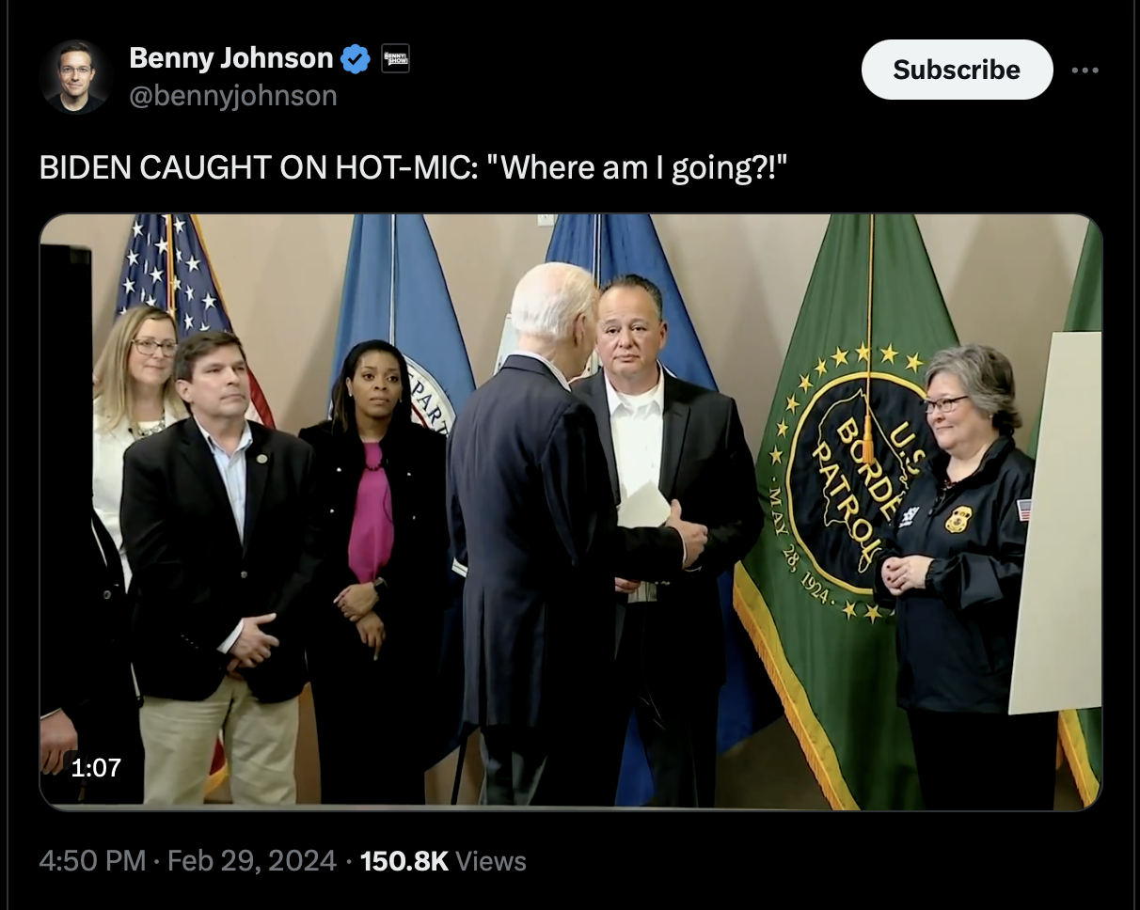Click the Subscribe button
Viewport: 1140px width, 910px height.
click(x=956, y=70)
